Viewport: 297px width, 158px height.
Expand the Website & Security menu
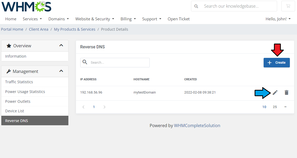(95, 19)
